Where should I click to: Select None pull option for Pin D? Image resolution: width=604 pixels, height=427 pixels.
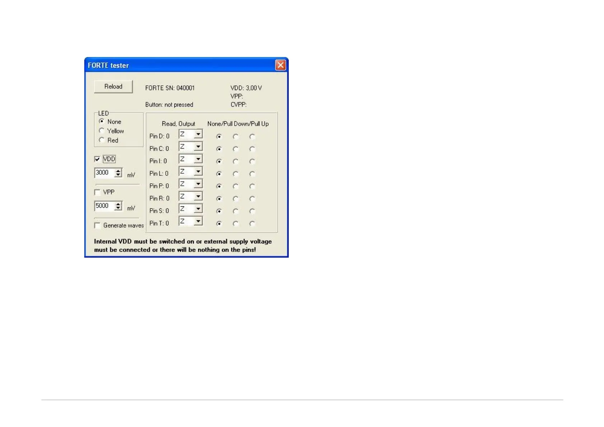[219, 137]
